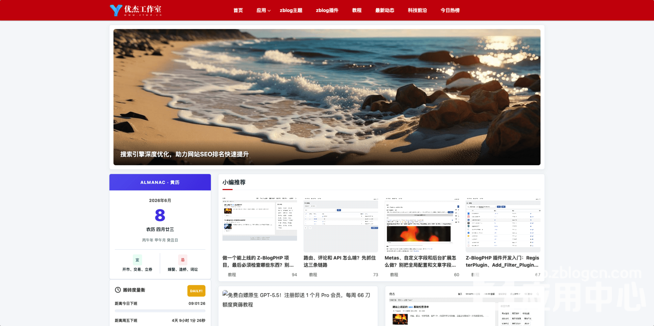The image size is (654, 326).
Task: Click 教程 tag under the 60-view article
Action: pyautogui.click(x=394, y=275)
